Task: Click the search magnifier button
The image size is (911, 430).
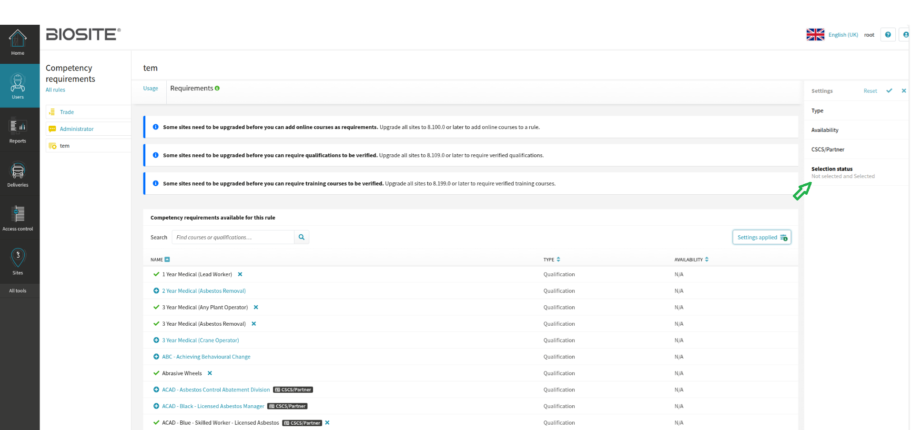Action: pyautogui.click(x=302, y=237)
